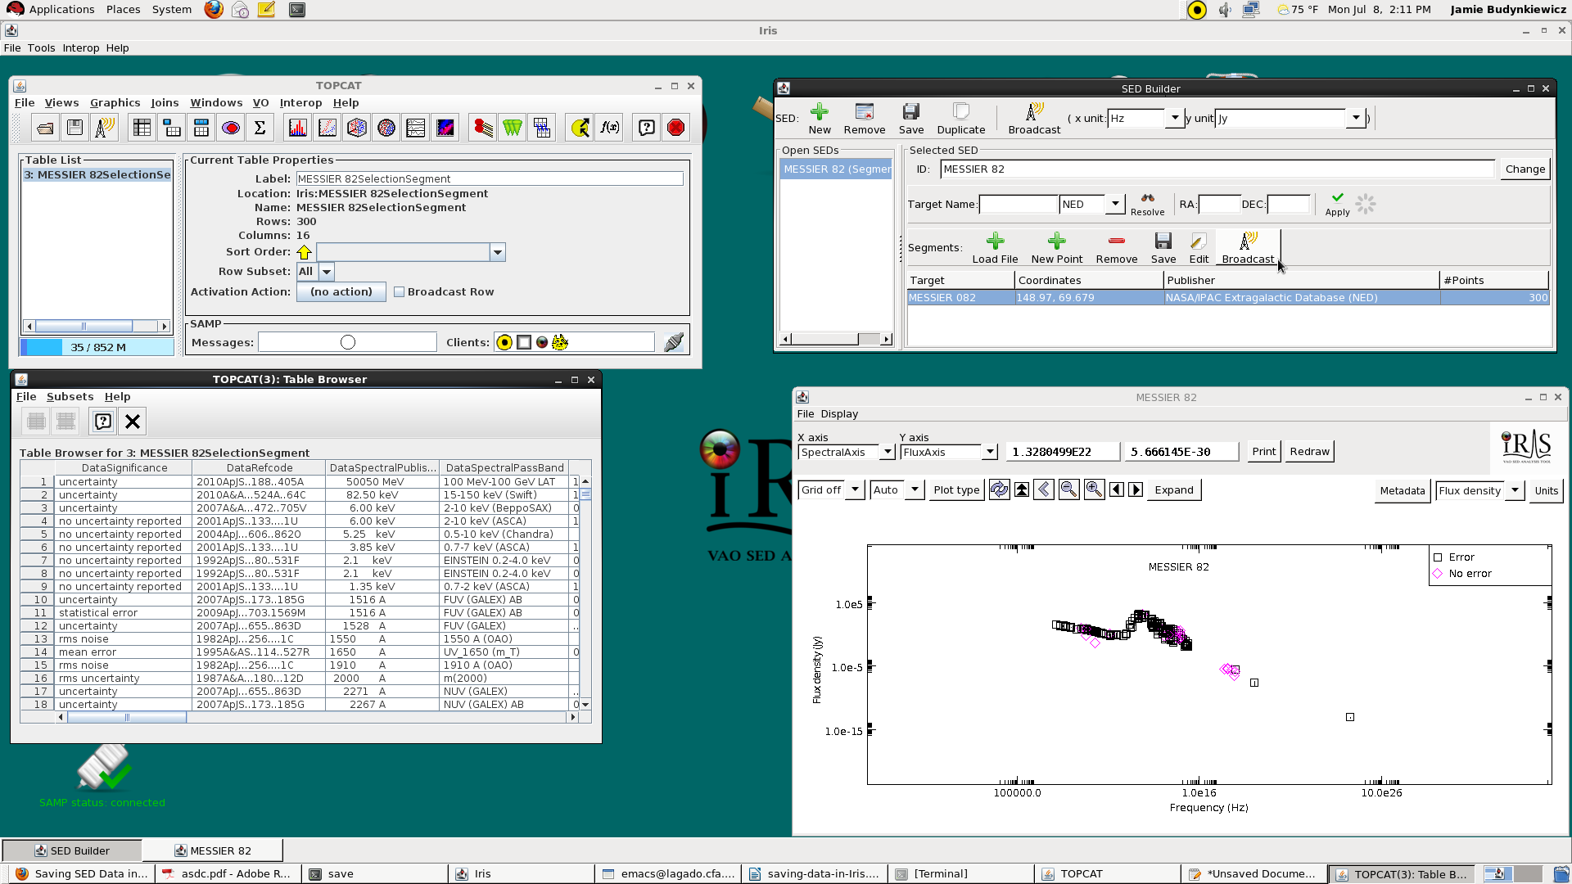Open the y unit Jy dropdown
1572x884 pixels.
[1356, 118]
